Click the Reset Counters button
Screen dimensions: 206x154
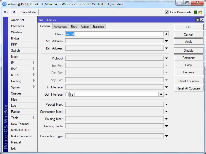189,81
